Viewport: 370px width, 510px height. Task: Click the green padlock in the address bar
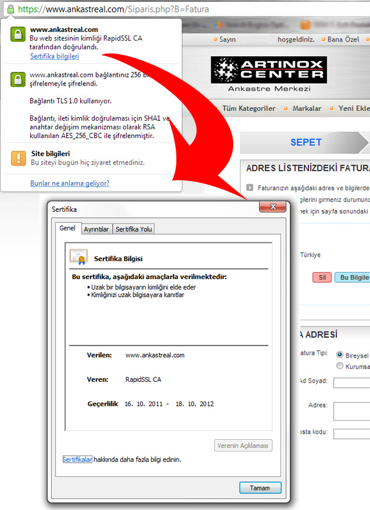pyautogui.click(x=10, y=9)
